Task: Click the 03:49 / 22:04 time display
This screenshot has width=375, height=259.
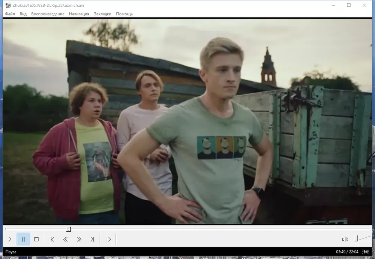Action: pyautogui.click(x=347, y=252)
